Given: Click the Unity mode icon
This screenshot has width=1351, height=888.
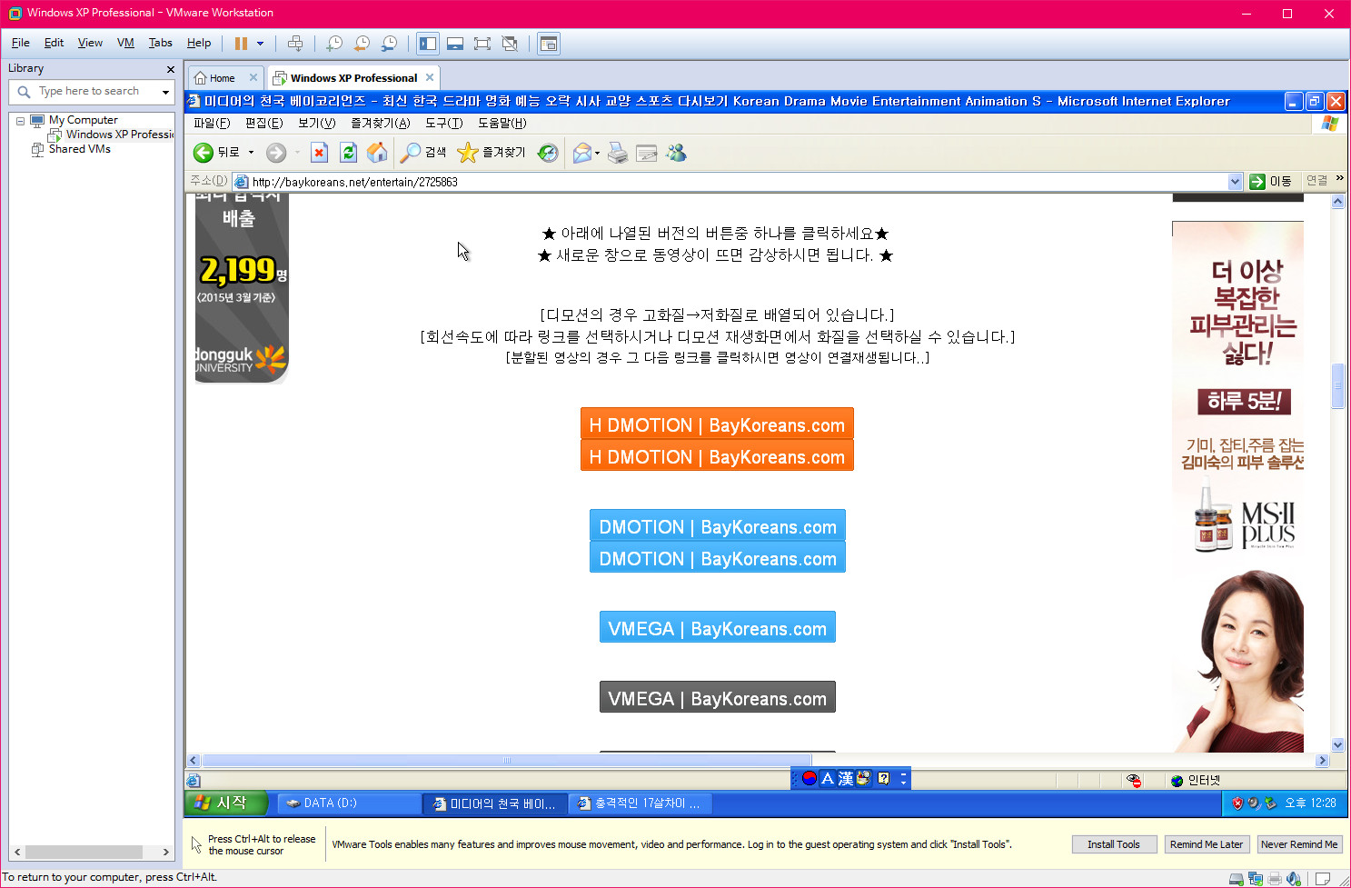Looking at the screenshot, I should pos(510,44).
